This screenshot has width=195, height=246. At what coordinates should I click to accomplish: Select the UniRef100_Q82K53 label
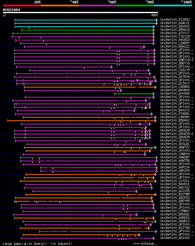click(175, 197)
